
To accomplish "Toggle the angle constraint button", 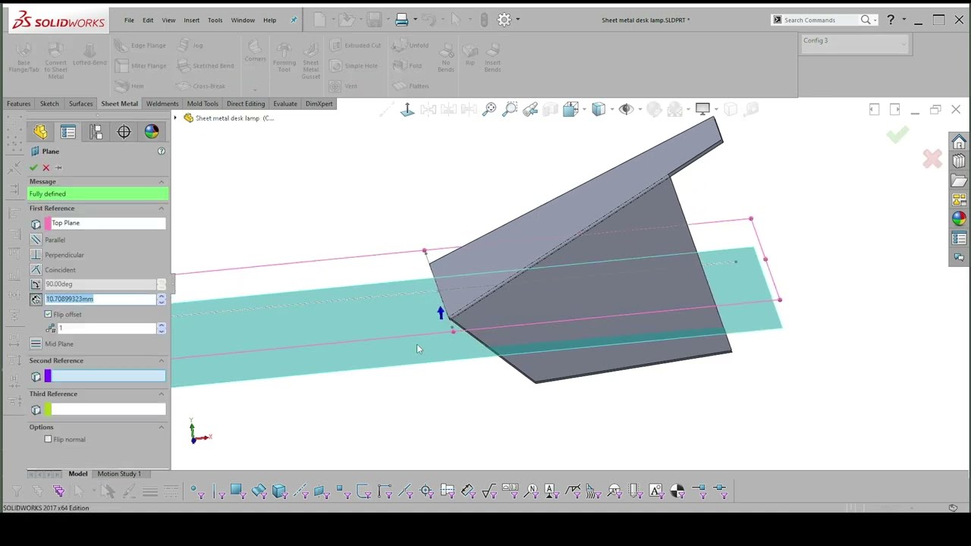I will (36, 284).
